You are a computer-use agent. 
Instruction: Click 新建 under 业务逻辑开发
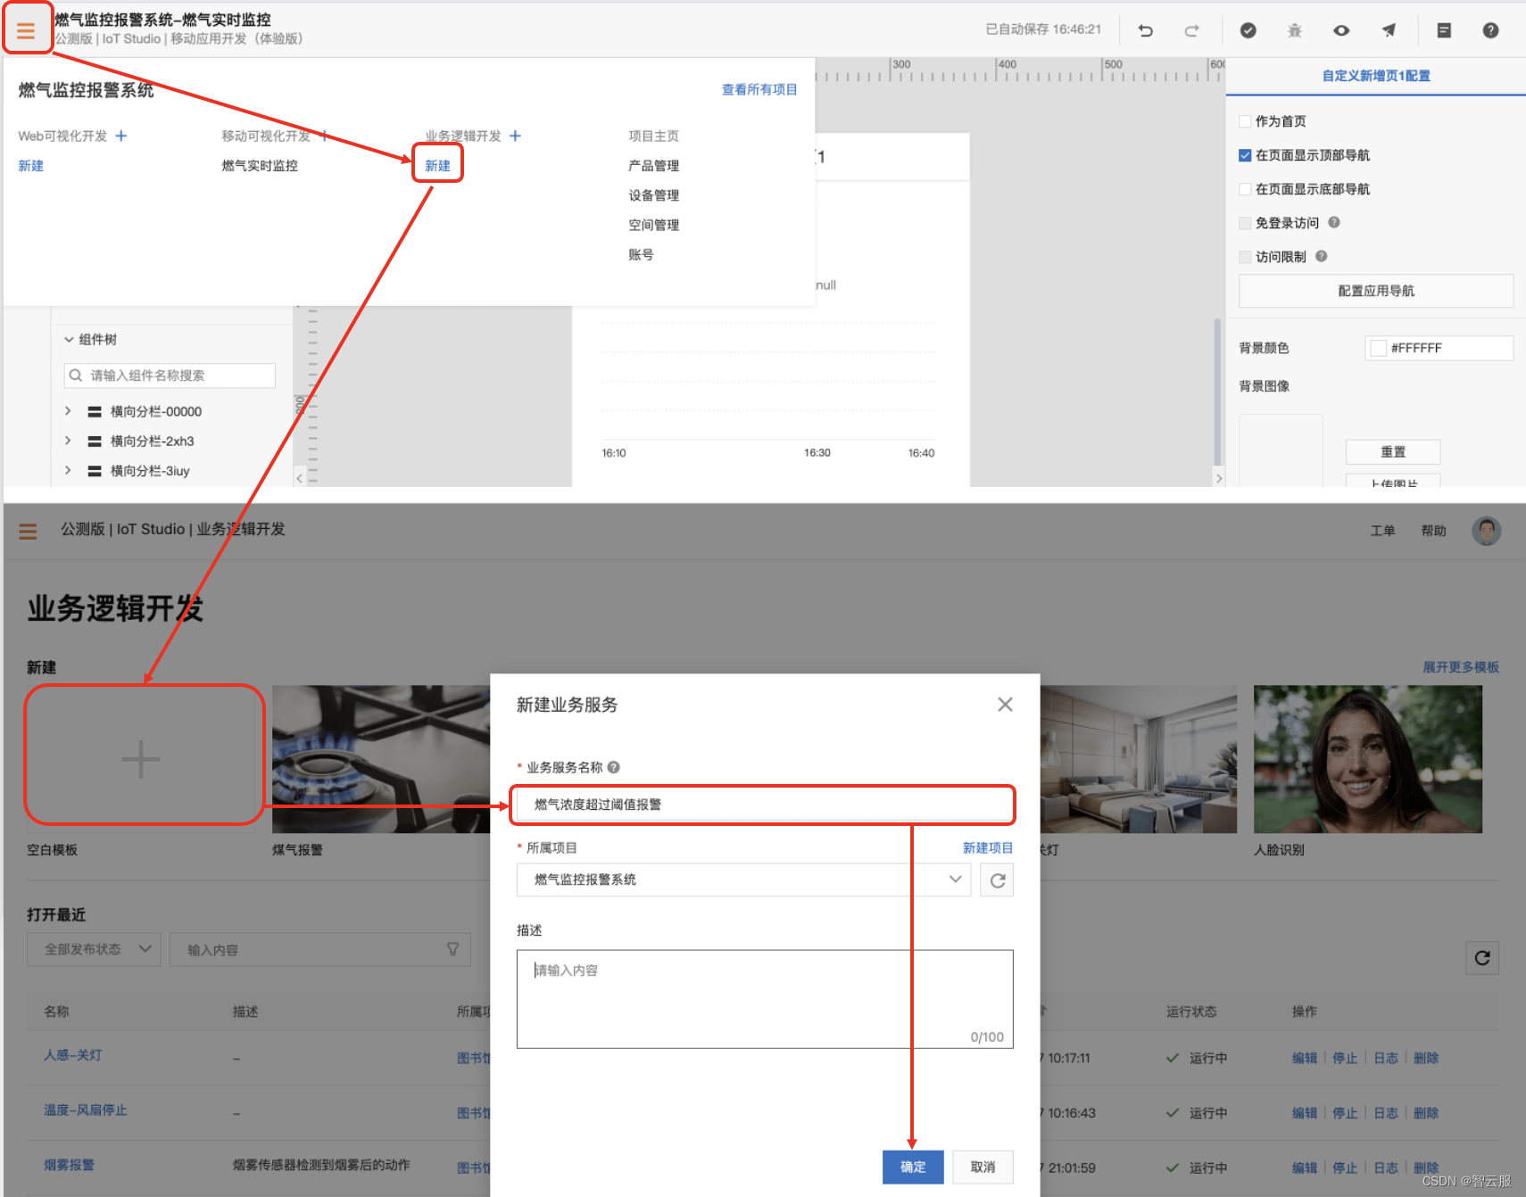point(437,166)
